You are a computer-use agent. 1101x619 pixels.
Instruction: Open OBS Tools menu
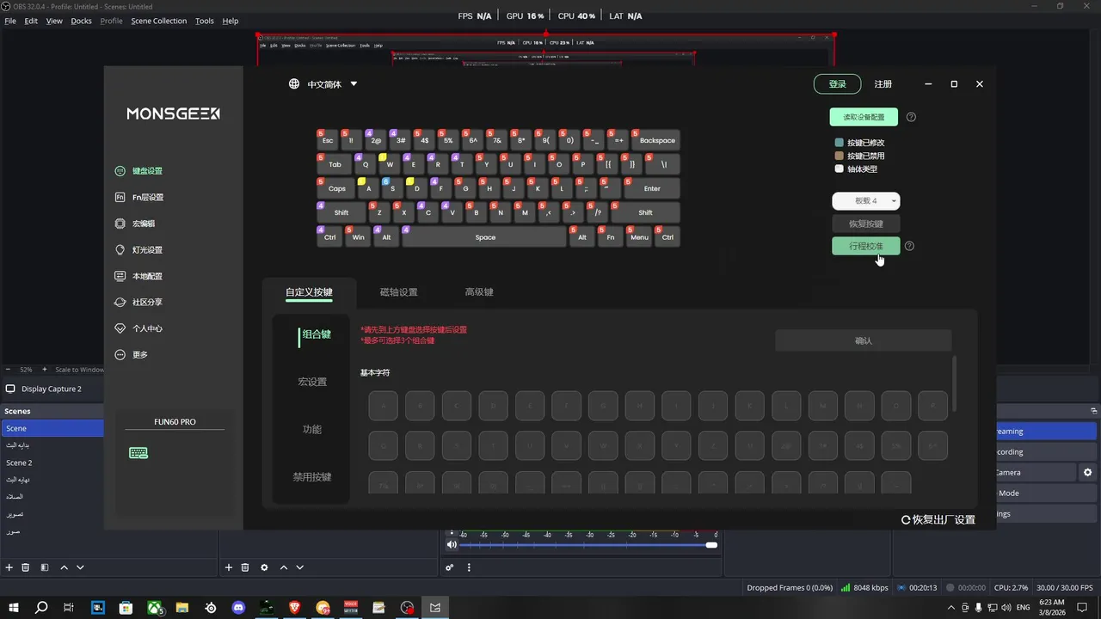point(205,21)
